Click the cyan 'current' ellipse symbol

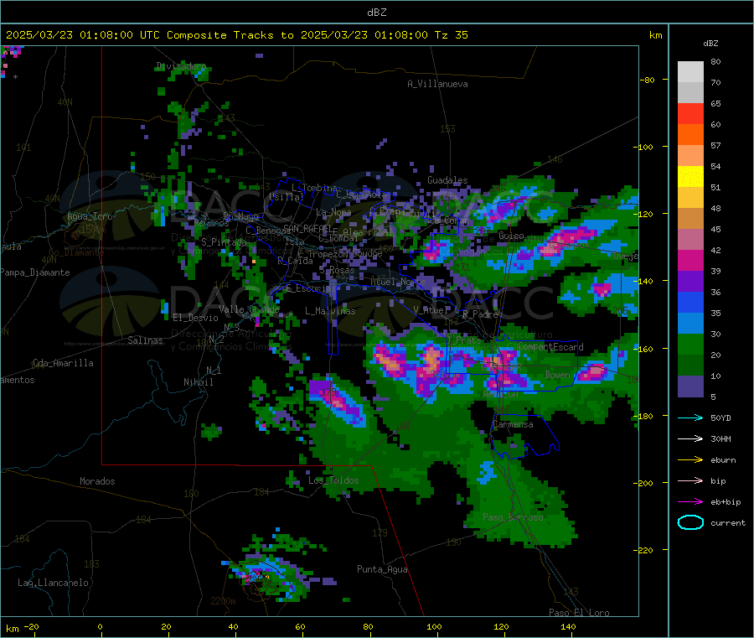click(x=690, y=522)
